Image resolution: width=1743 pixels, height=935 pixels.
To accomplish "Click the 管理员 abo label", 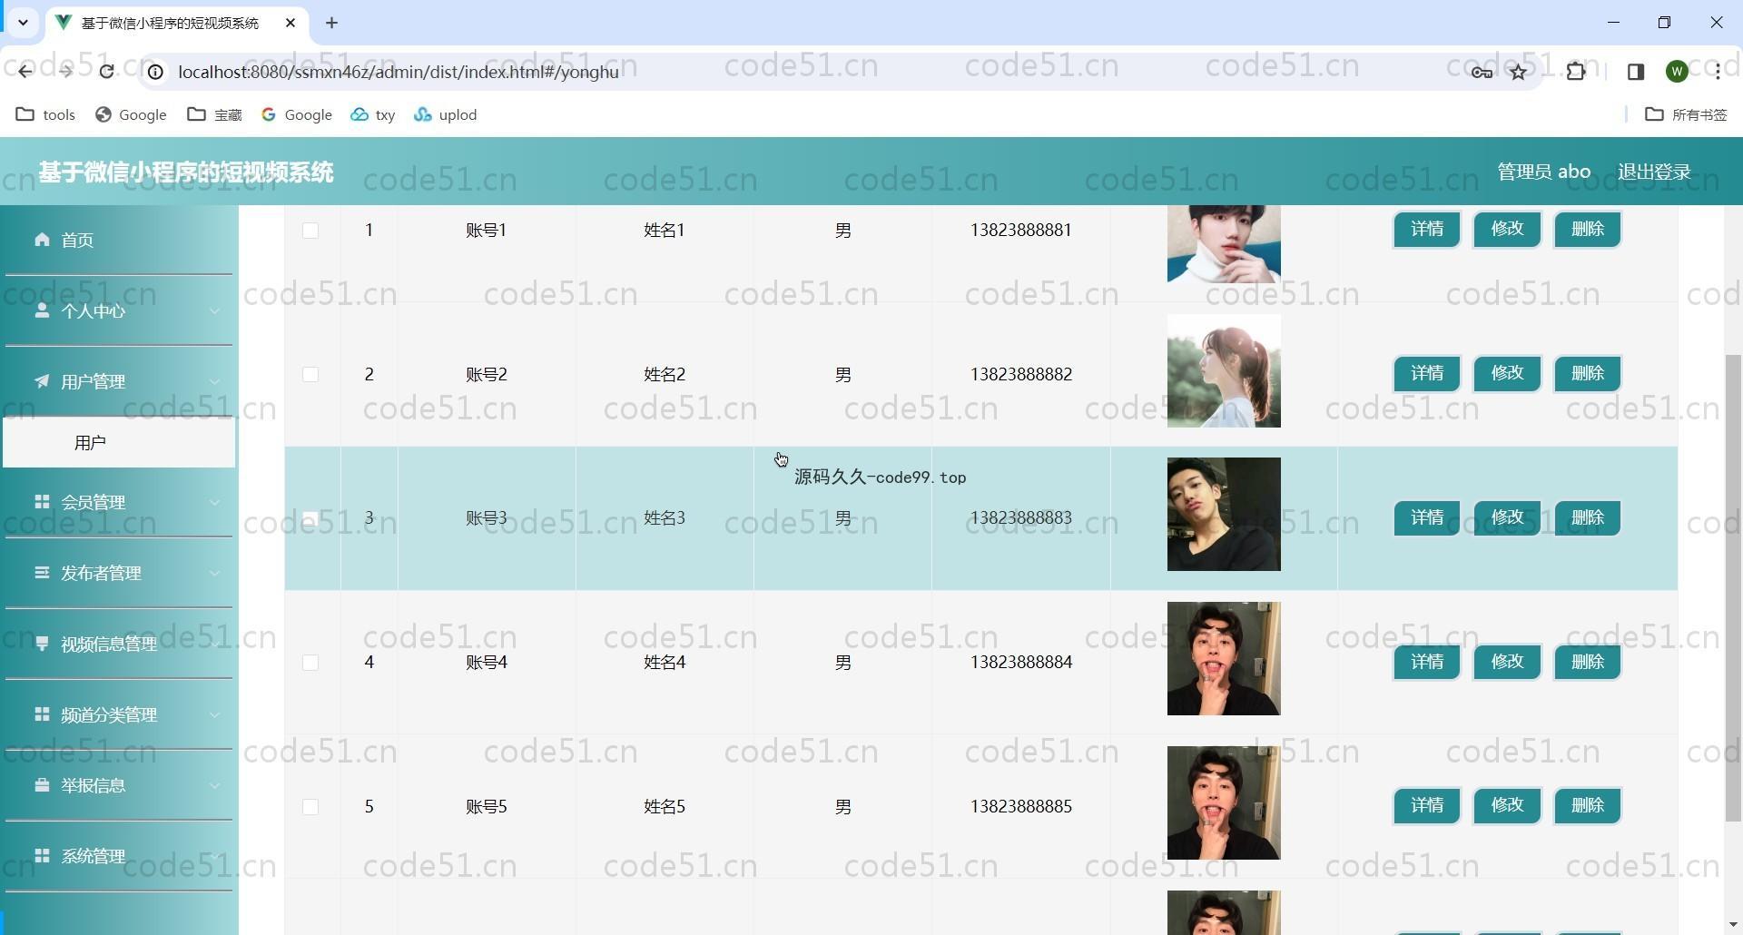I will tap(1543, 172).
